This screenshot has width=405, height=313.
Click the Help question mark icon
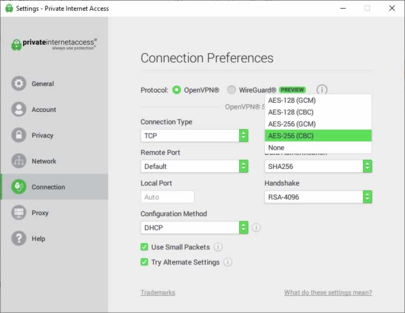(x=19, y=238)
